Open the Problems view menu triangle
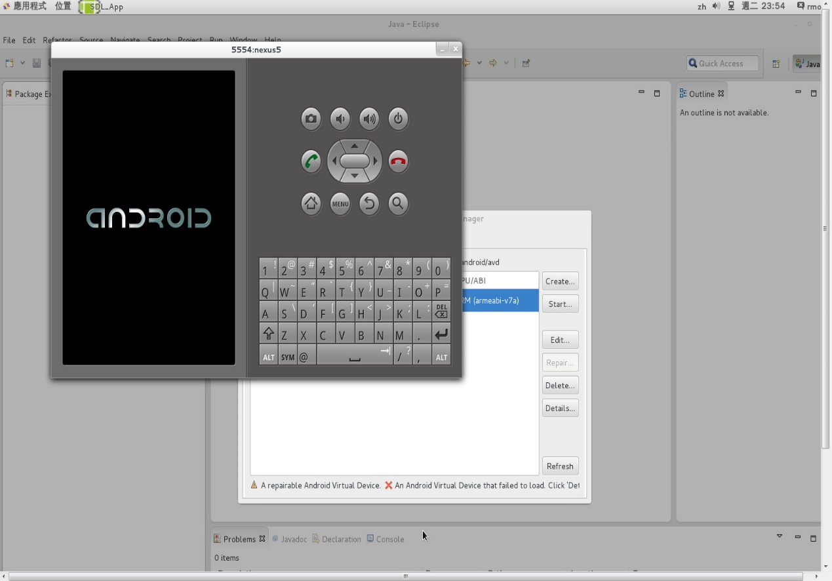This screenshot has width=832, height=581. [x=779, y=536]
